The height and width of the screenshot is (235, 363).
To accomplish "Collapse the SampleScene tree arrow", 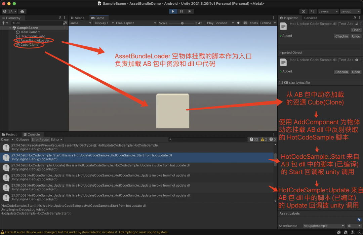I will click(x=10, y=28).
